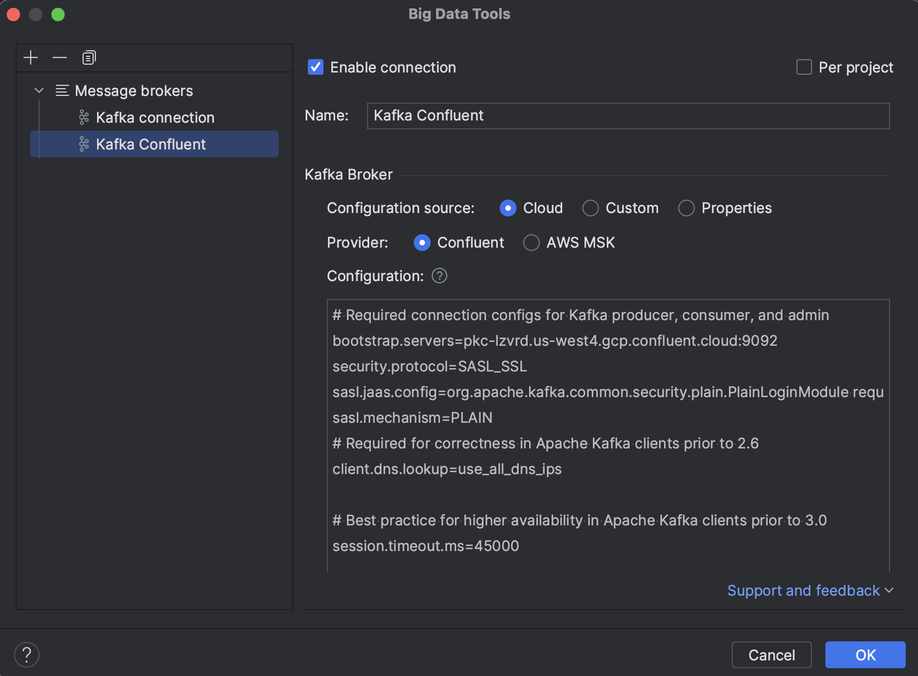Screen dimensions: 918x676
Task: Duplicate connection using the copy icon
Action: pos(88,57)
